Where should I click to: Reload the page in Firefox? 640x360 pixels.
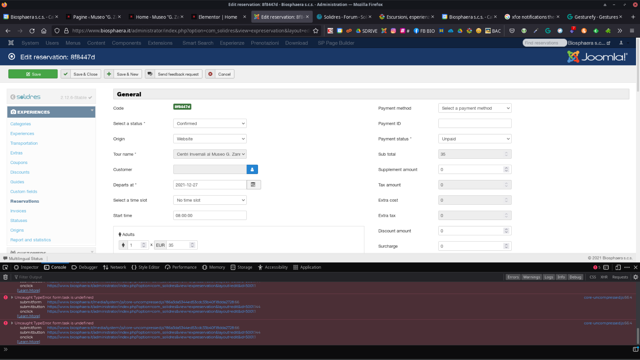click(x=32, y=31)
